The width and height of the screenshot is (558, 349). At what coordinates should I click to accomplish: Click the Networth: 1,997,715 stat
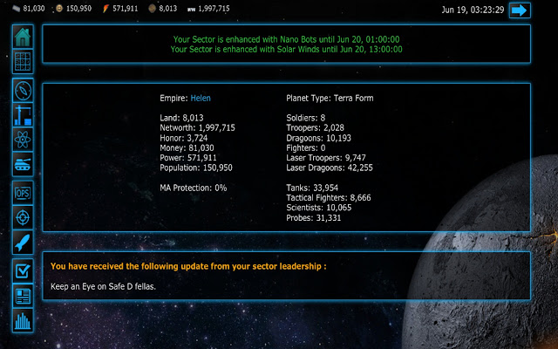pyautogui.click(x=198, y=128)
